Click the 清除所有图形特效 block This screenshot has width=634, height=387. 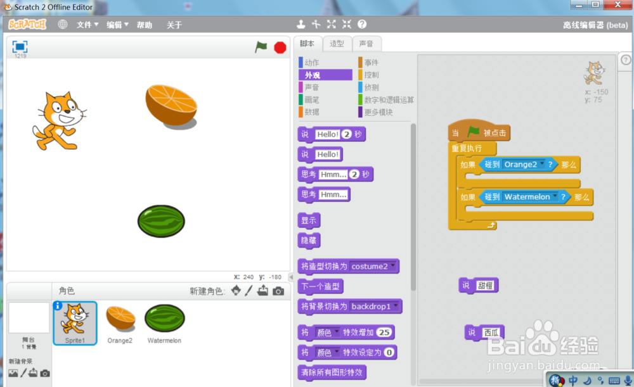332,372
